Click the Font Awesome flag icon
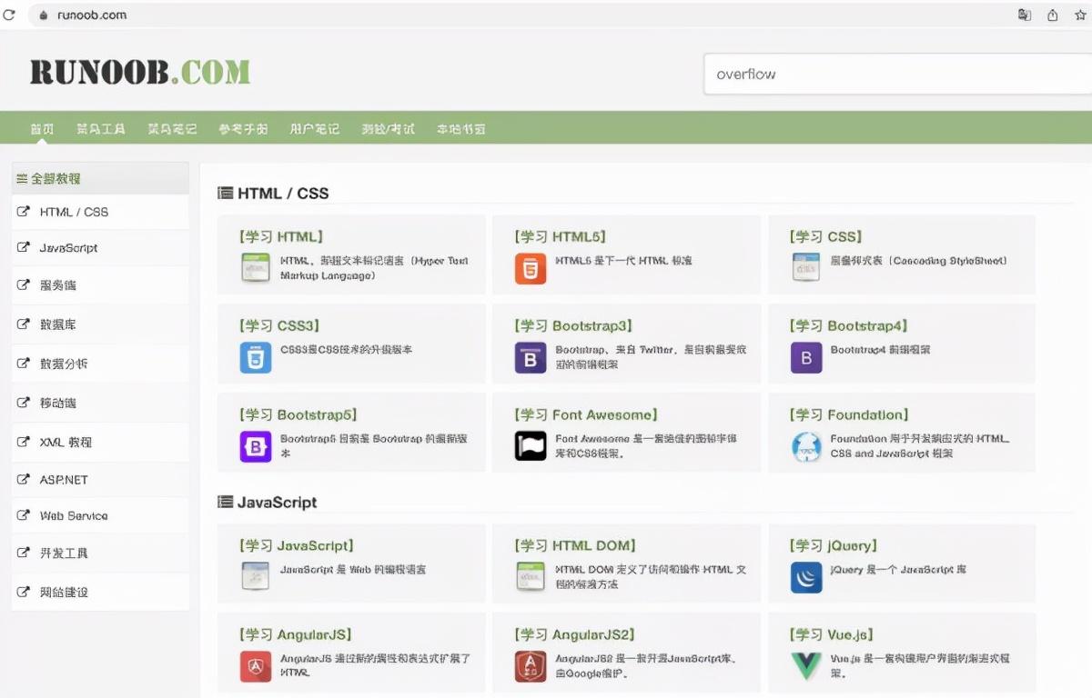Viewport: 1092px width, 698px height. coord(531,445)
